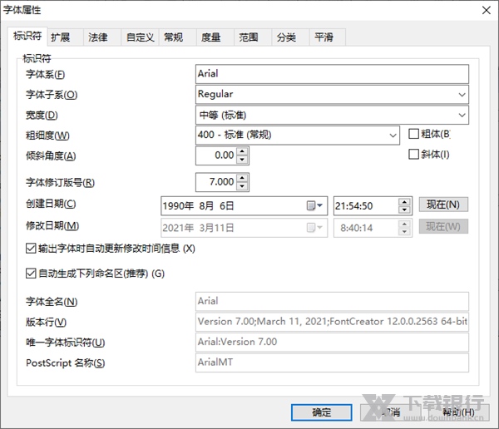Uncheck auto-update modification time on export
Viewport: 499px width, 429px height.
point(32,248)
